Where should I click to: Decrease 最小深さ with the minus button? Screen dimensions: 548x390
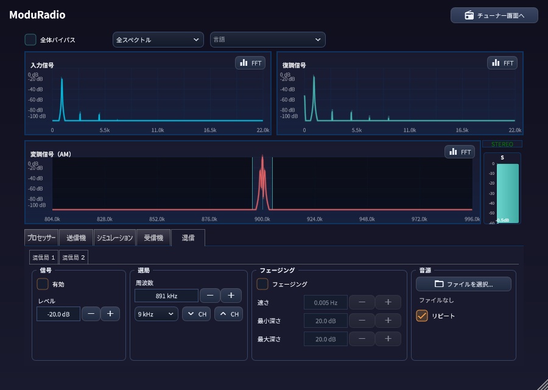(362, 321)
